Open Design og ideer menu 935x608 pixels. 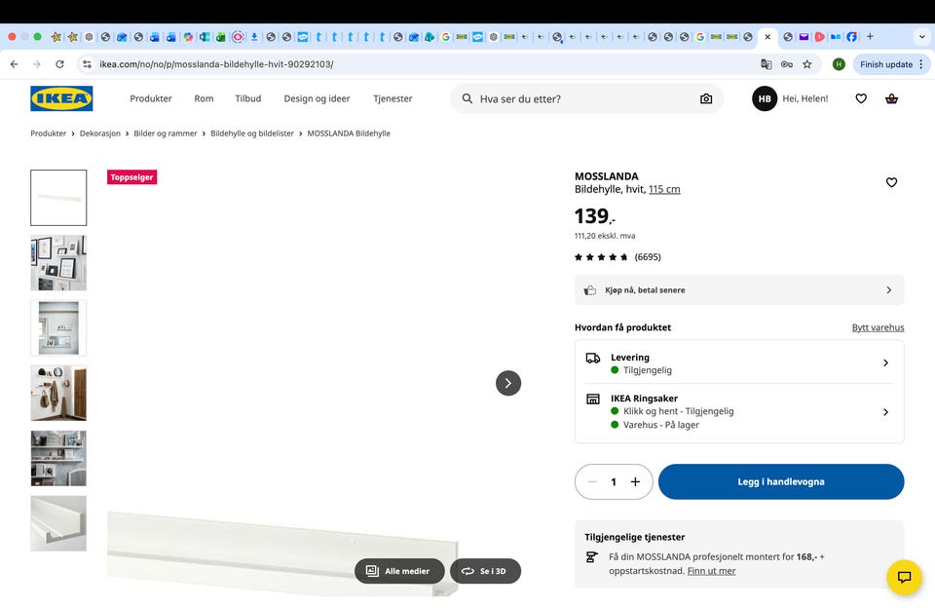[317, 99]
